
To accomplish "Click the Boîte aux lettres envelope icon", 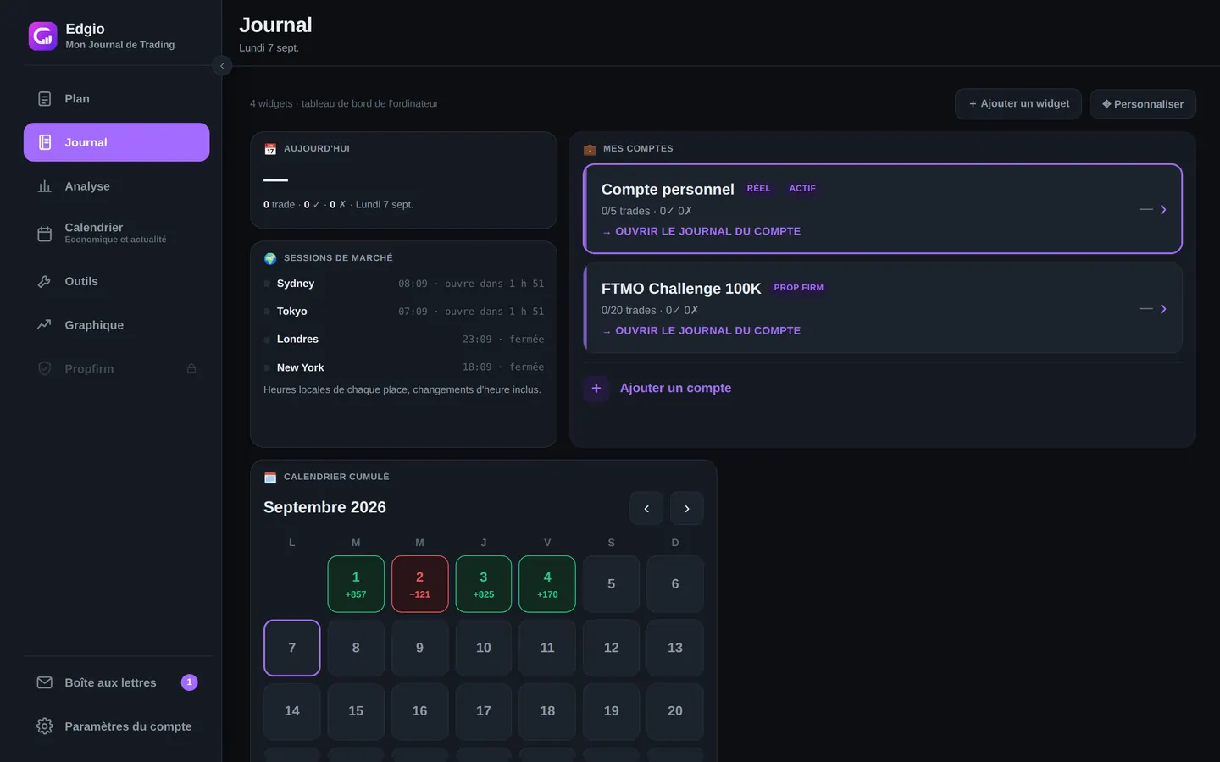I will (45, 682).
